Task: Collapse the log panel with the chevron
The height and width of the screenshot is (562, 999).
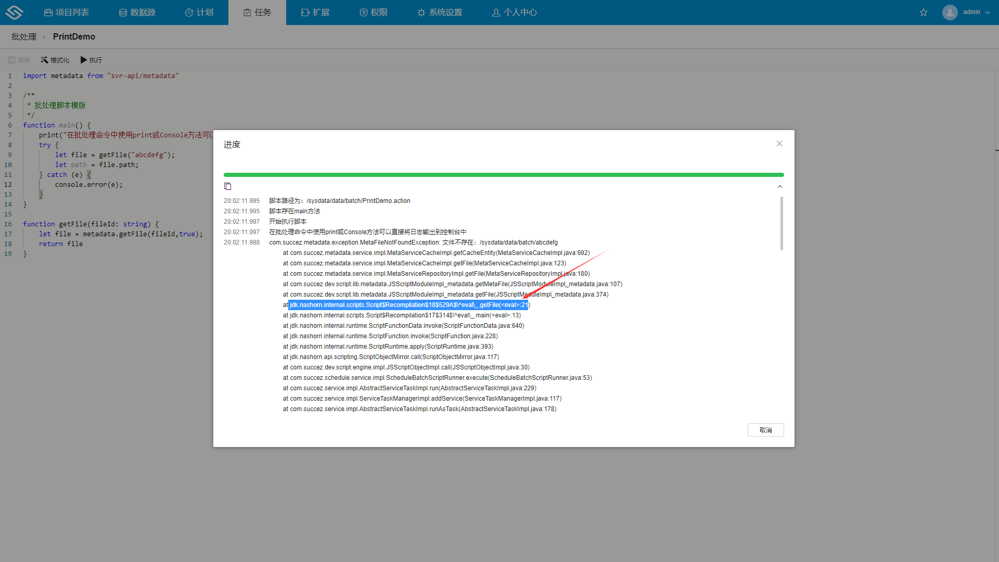Action: point(779,186)
